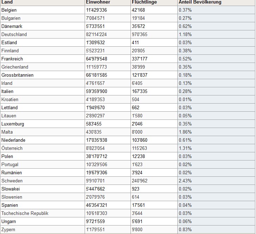Select the Deutschland row name
Screen dimensions: 256x234
(14, 34)
